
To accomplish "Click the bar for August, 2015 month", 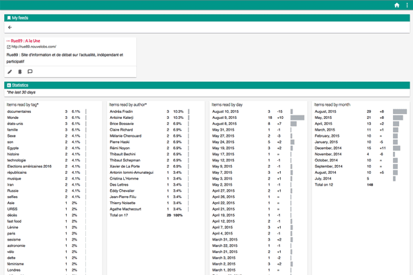I will click(399, 111).
